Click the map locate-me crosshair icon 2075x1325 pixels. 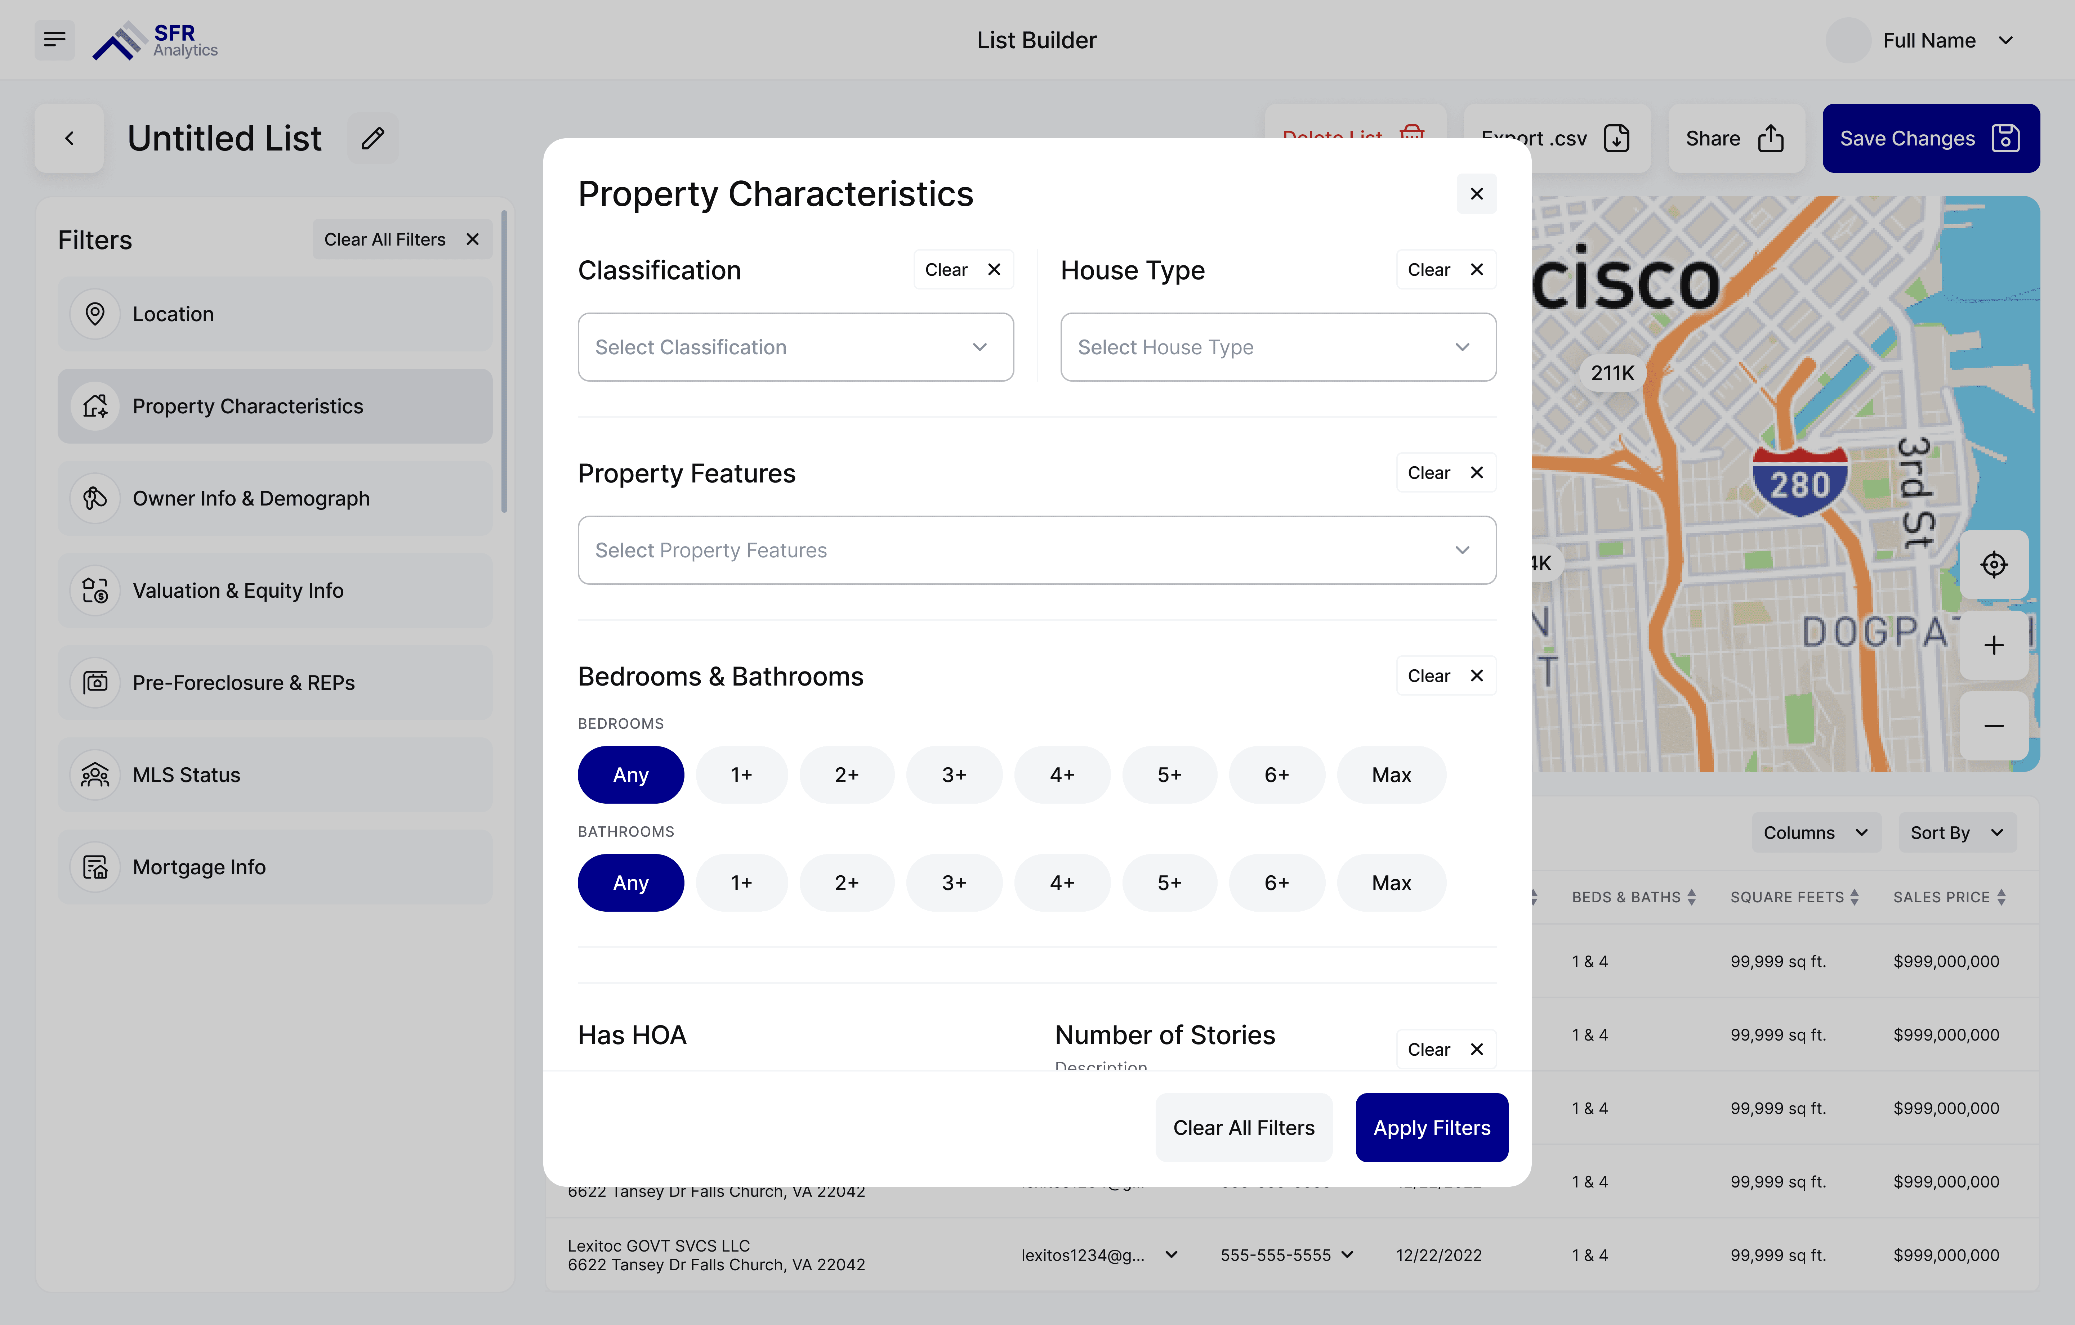(x=1993, y=565)
